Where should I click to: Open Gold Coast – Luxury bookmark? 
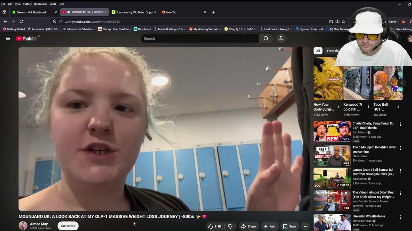pyautogui.click(x=276, y=29)
